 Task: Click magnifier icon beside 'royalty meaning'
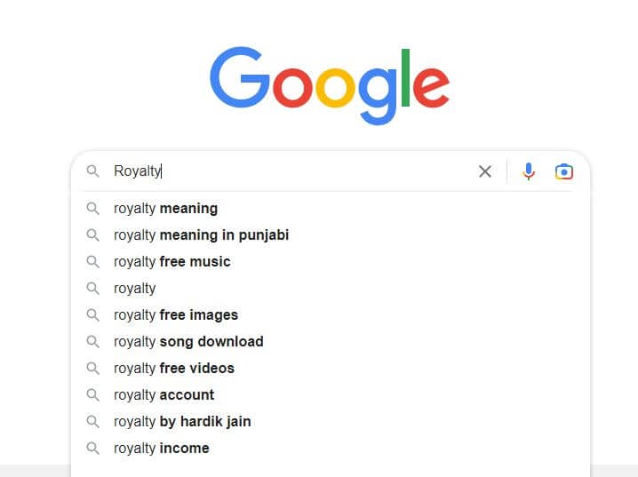92,208
